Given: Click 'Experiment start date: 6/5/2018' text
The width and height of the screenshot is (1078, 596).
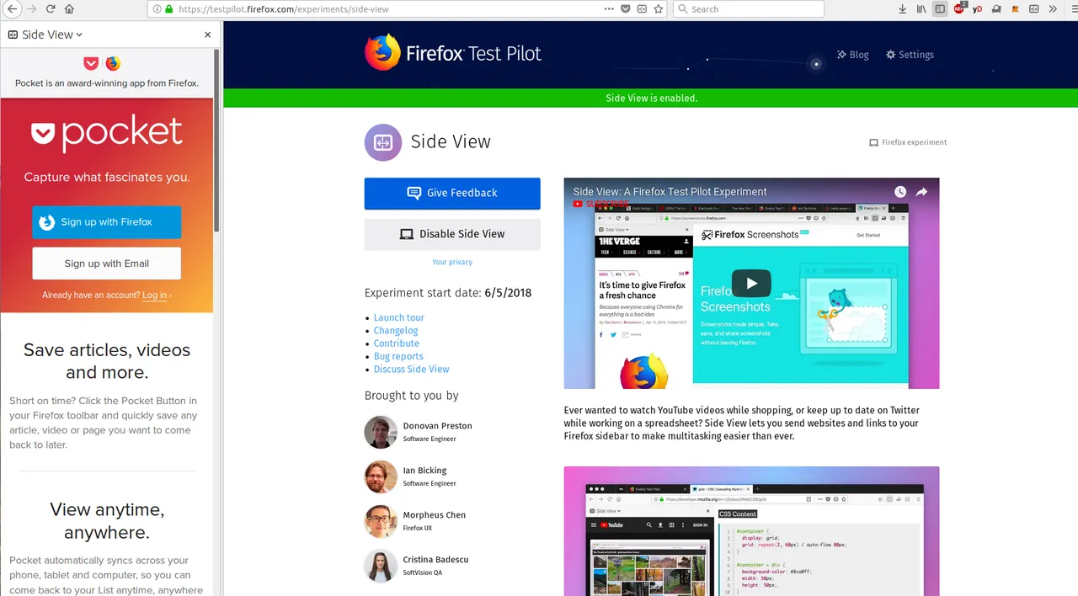Looking at the screenshot, I should coord(448,293).
